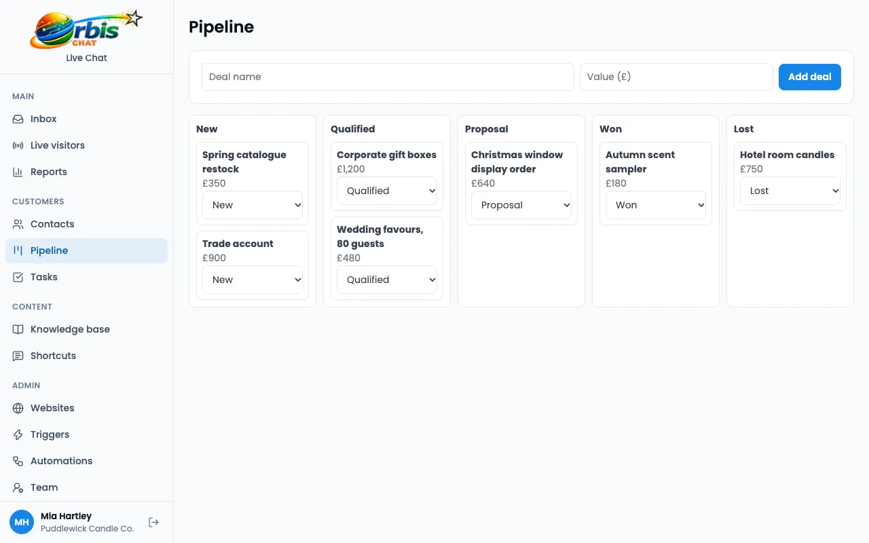Open Live visitors page

click(x=86, y=145)
